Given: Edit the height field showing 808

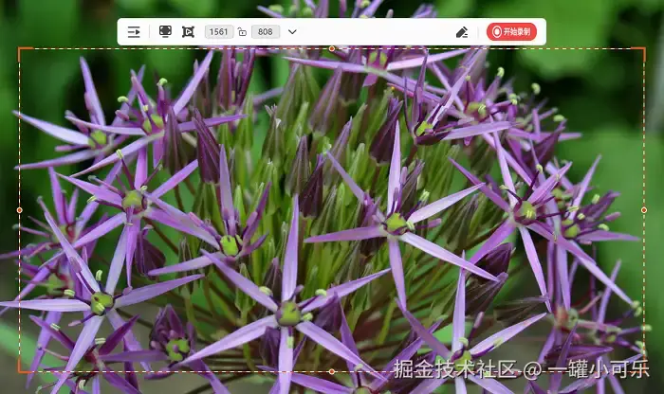Looking at the screenshot, I should pyautogui.click(x=266, y=31).
